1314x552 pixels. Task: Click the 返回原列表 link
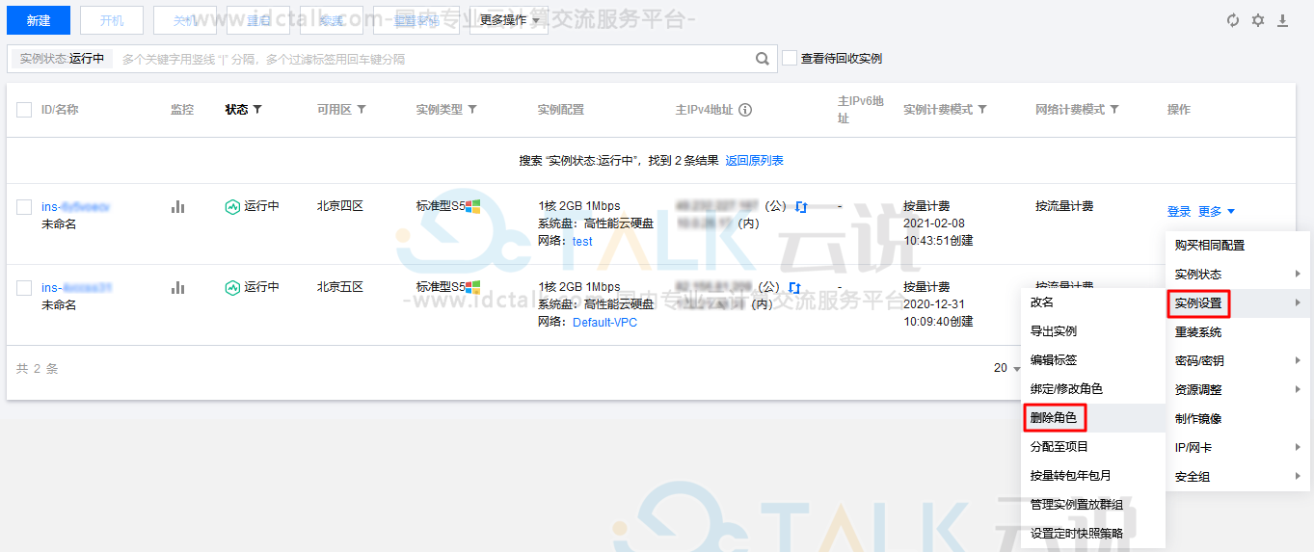coord(755,161)
